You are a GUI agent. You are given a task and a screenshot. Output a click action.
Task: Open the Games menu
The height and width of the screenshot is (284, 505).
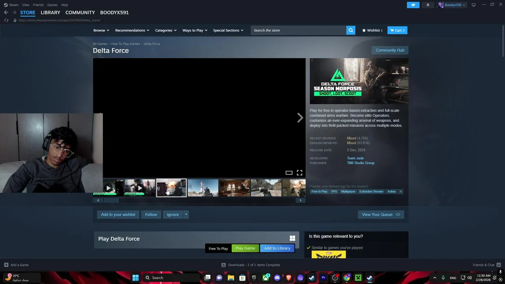[52, 5]
